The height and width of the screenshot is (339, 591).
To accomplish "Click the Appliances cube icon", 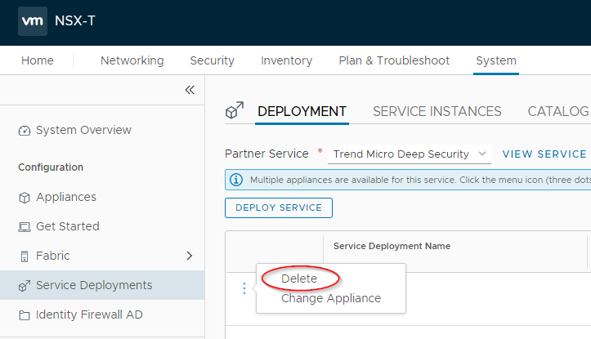I will pos(24,198).
